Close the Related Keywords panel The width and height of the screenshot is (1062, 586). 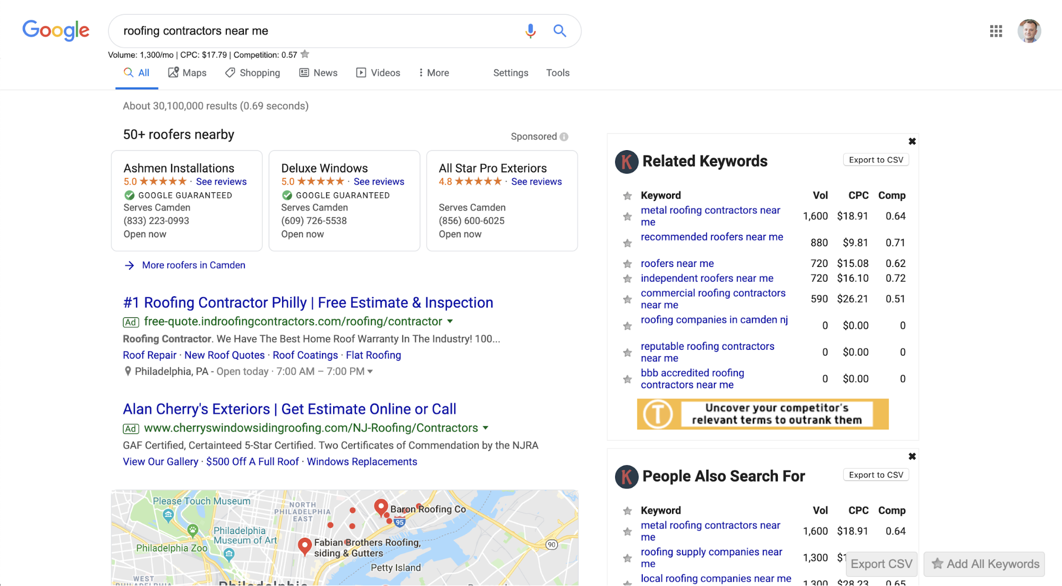pyautogui.click(x=912, y=141)
